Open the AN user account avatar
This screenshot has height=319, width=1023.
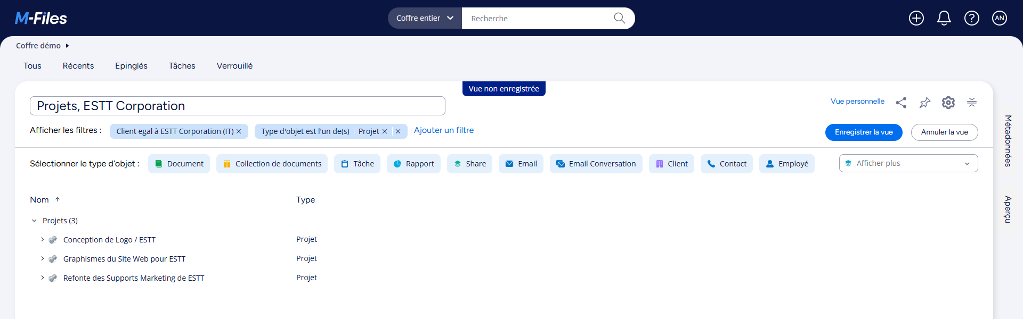click(999, 18)
